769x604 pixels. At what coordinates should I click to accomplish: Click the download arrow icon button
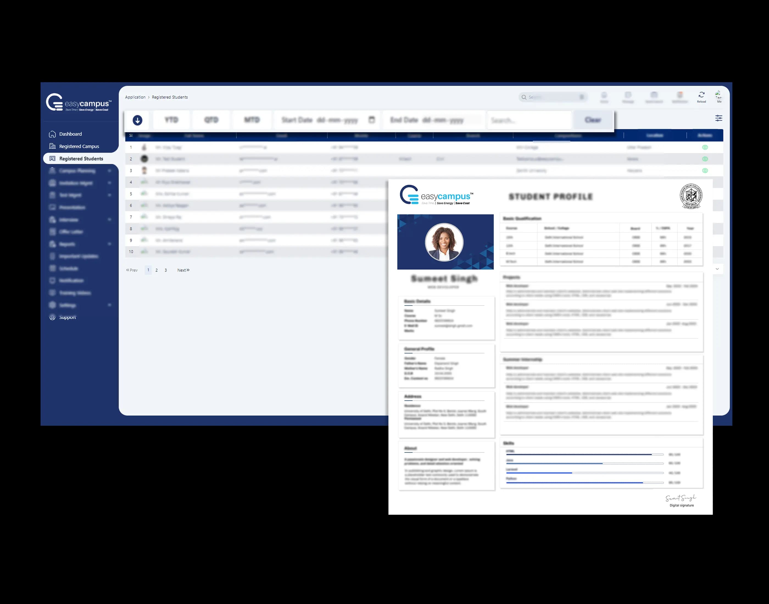click(137, 120)
